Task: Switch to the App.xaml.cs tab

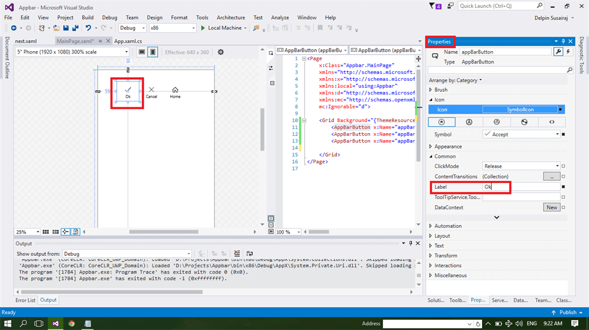Action: [x=128, y=41]
